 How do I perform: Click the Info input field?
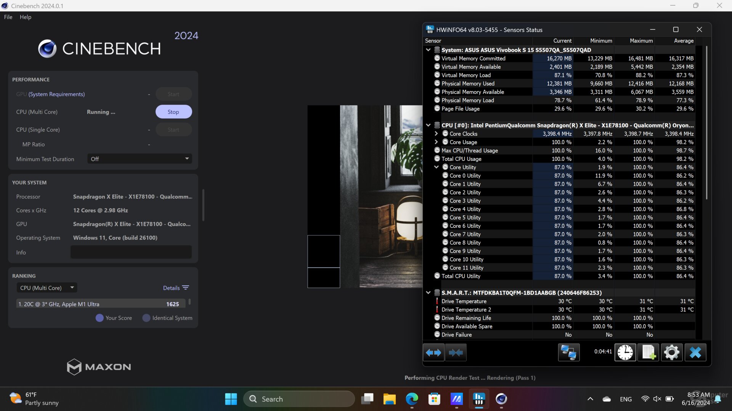coord(131,252)
